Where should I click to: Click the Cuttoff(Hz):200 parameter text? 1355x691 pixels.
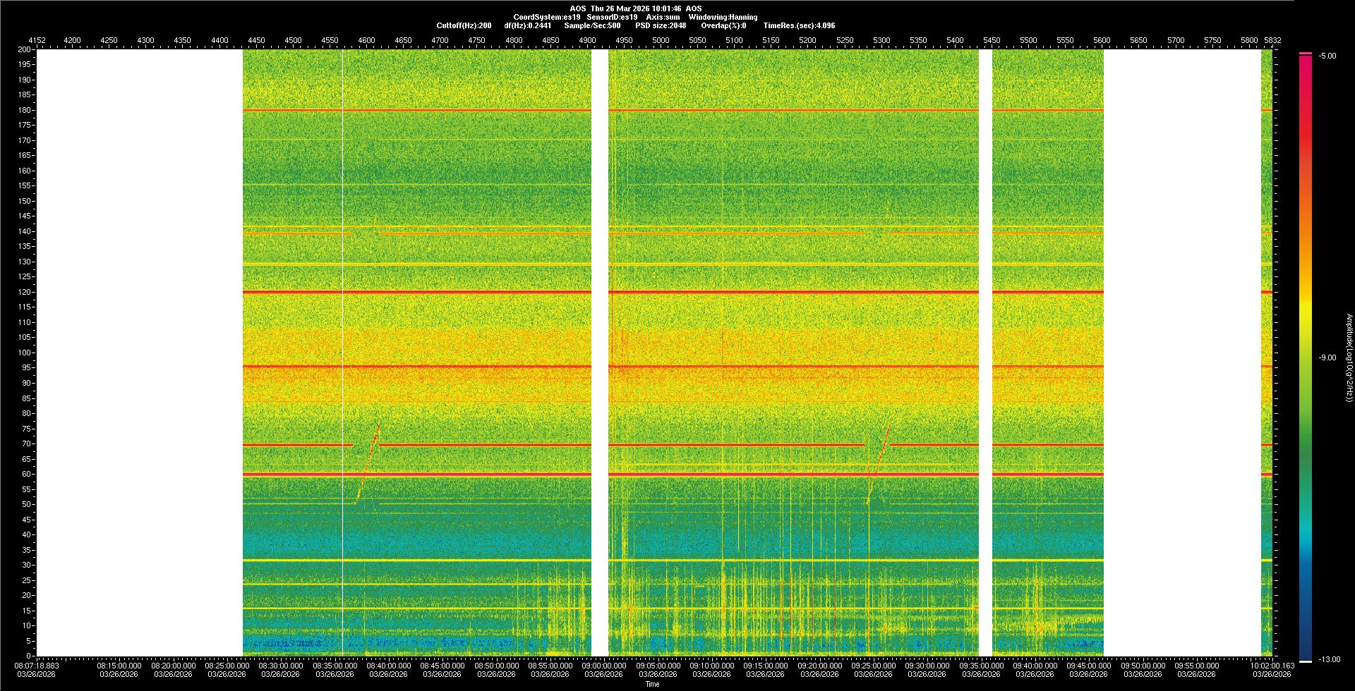(464, 25)
